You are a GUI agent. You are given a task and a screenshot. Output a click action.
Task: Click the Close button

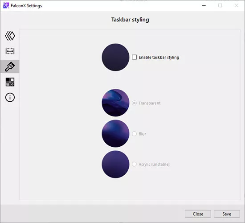[198, 214]
